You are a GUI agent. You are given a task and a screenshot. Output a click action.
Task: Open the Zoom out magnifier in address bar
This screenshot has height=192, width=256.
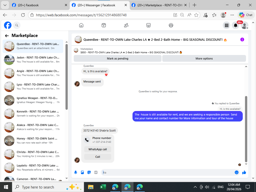pos(182,15)
